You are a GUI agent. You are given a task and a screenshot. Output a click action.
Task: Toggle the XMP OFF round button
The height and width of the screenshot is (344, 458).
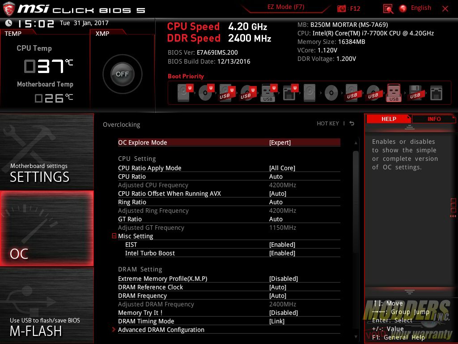tap(123, 74)
